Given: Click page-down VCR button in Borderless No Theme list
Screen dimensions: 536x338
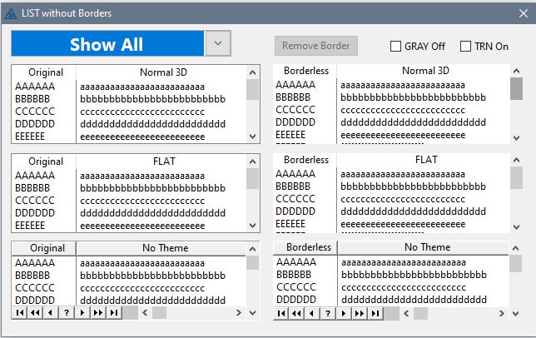Looking at the screenshot, I should pos(360,313).
